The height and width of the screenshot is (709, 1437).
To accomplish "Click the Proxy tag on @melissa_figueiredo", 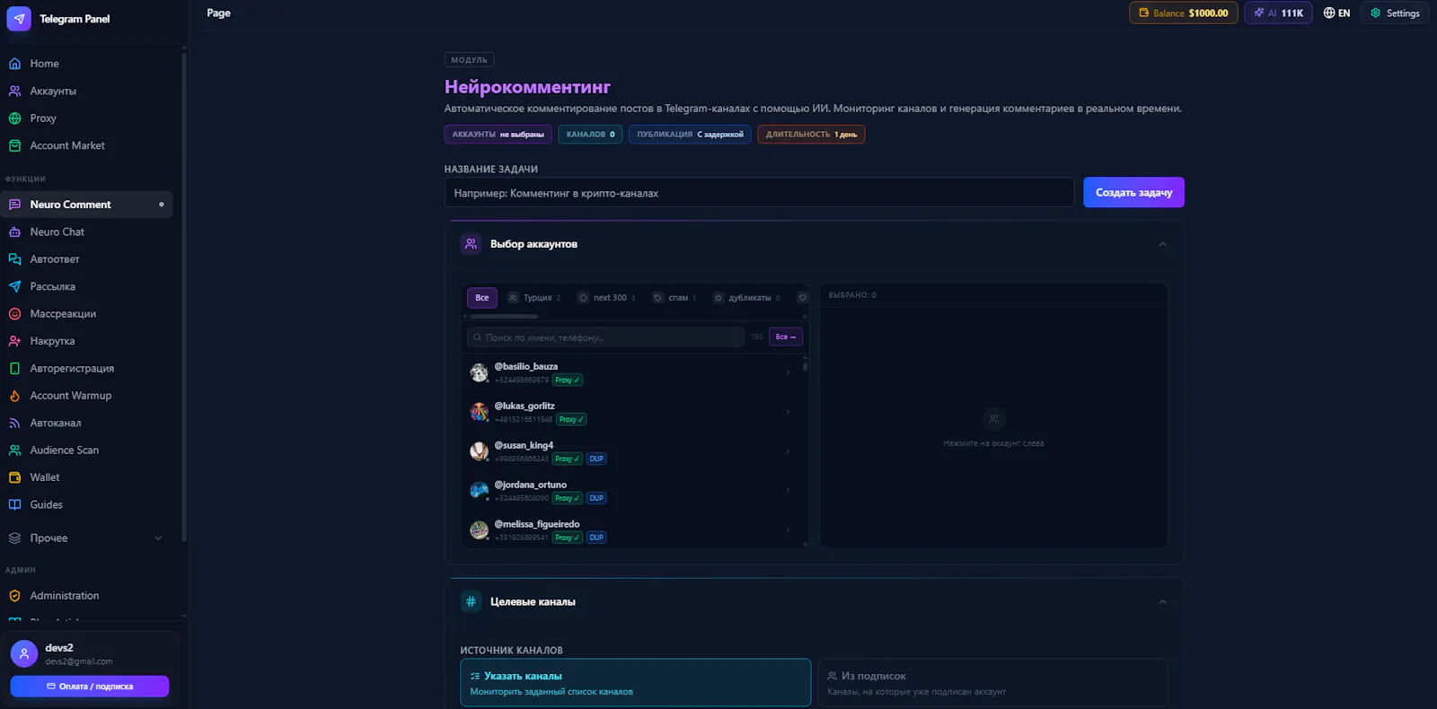I will click(x=567, y=538).
